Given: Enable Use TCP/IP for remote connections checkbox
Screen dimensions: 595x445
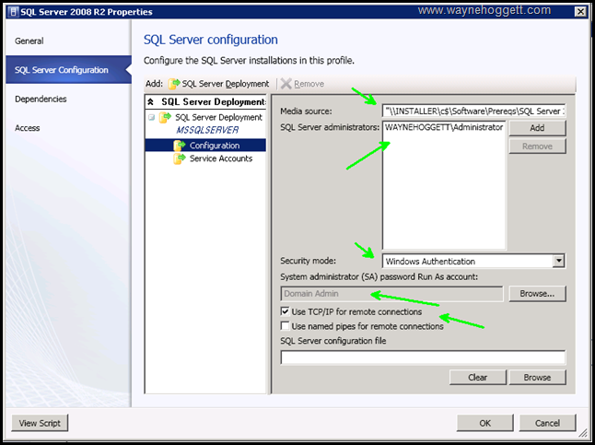Looking at the screenshot, I should (x=286, y=312).
